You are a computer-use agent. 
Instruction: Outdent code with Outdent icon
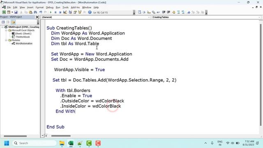pos(168,12)
